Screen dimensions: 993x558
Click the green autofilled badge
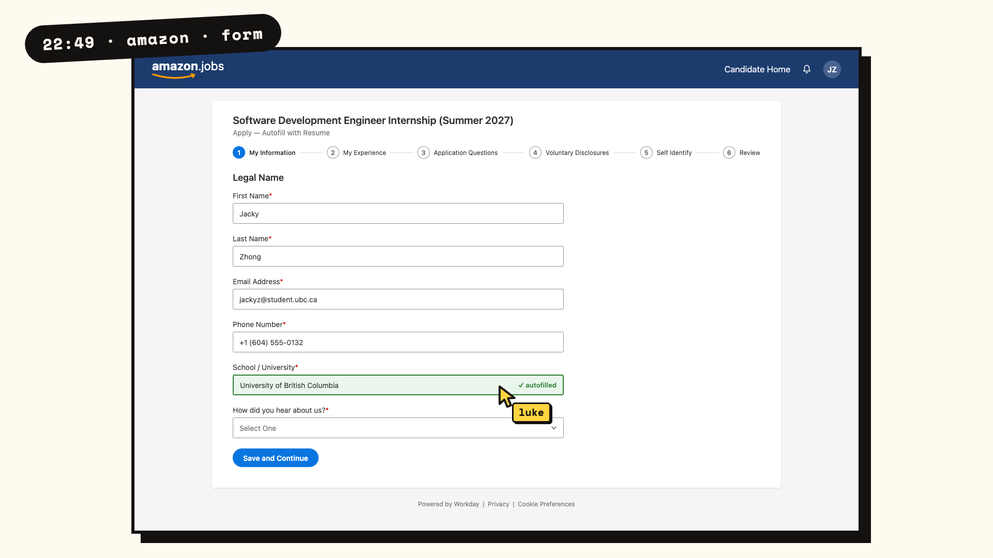pyautogui.click(x=537, y=385)
